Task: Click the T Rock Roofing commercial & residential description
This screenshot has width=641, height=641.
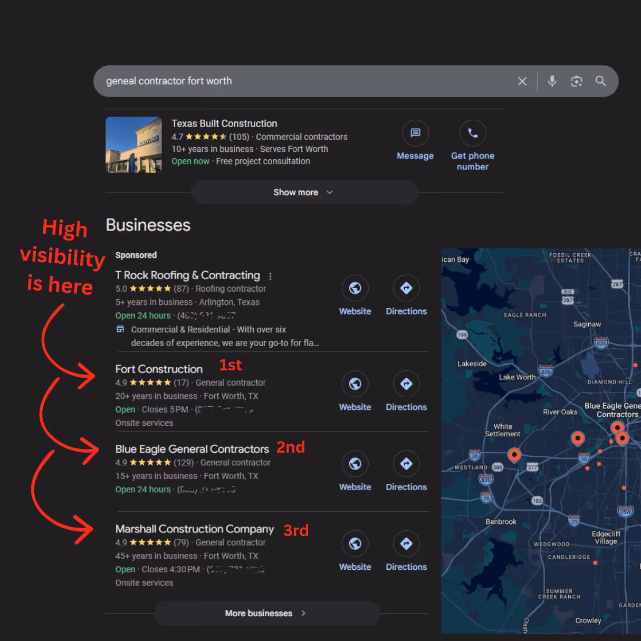Action: tap(225, 336)
